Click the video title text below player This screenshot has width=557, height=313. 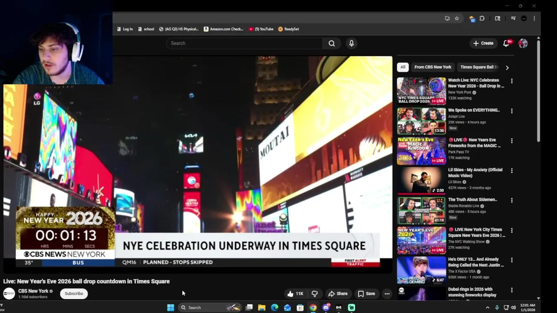(87, 281)
